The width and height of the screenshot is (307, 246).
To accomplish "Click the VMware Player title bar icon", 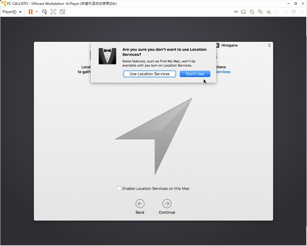I will tap(4, 4).
